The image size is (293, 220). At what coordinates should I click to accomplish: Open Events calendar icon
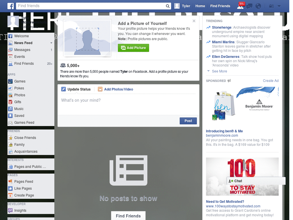pos(10,57)
